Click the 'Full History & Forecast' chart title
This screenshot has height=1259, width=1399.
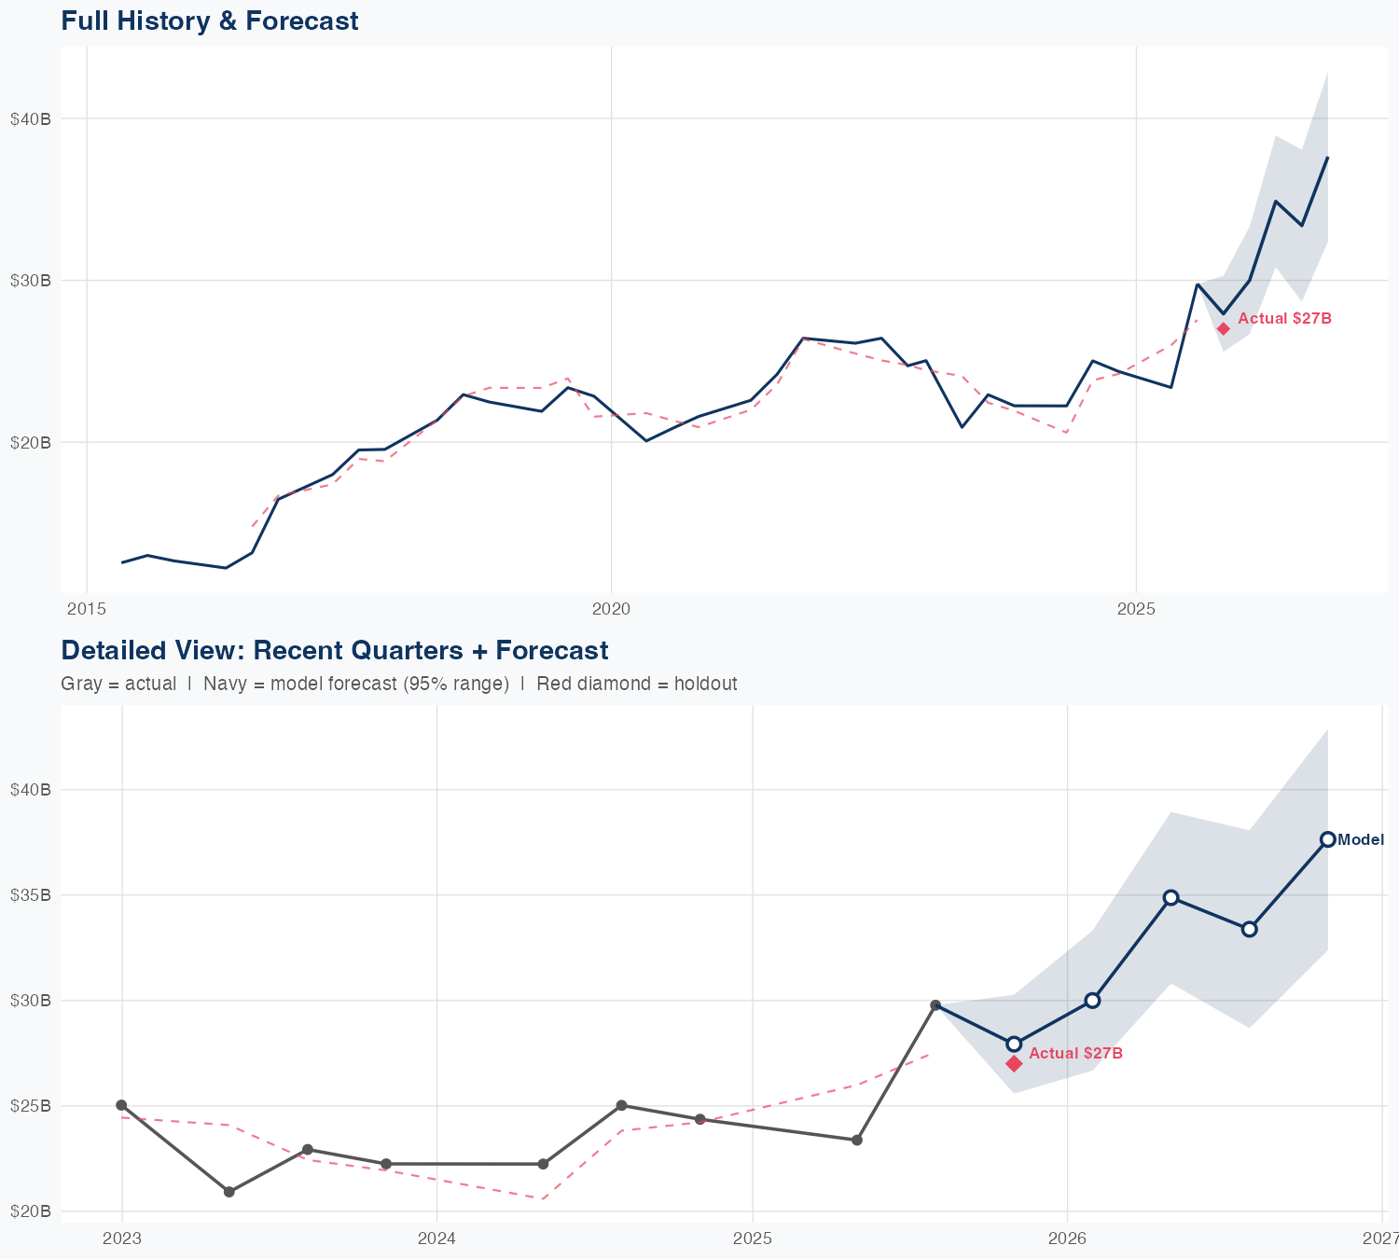tap(210, 21)
